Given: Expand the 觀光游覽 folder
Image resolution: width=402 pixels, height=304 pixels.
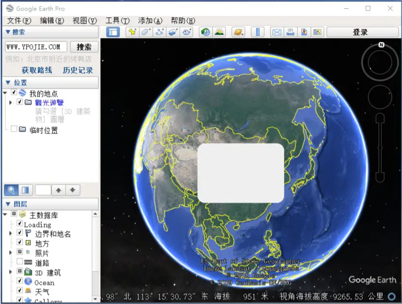Looking at the screenshot, I should pyautogui.click(x=11, y=103).
